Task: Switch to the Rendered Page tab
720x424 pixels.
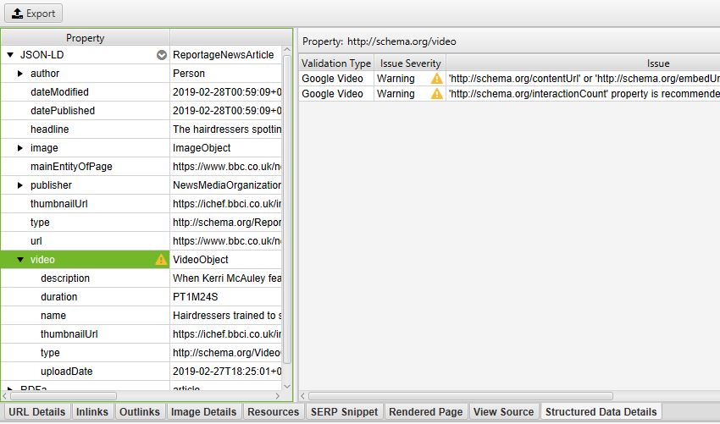Action: pyautogui.click(x=425, y=412)
